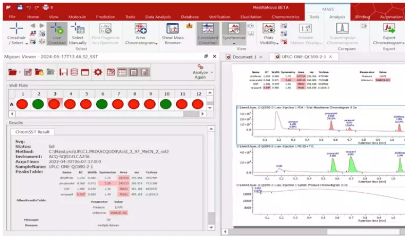Toggle Correlated Crosshair option
Viewport: 408px width, 239px height.
(207, 32)
